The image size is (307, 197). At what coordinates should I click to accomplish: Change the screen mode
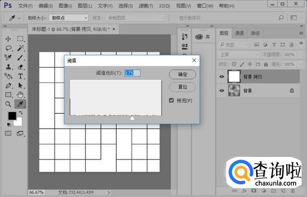[20, 134]
